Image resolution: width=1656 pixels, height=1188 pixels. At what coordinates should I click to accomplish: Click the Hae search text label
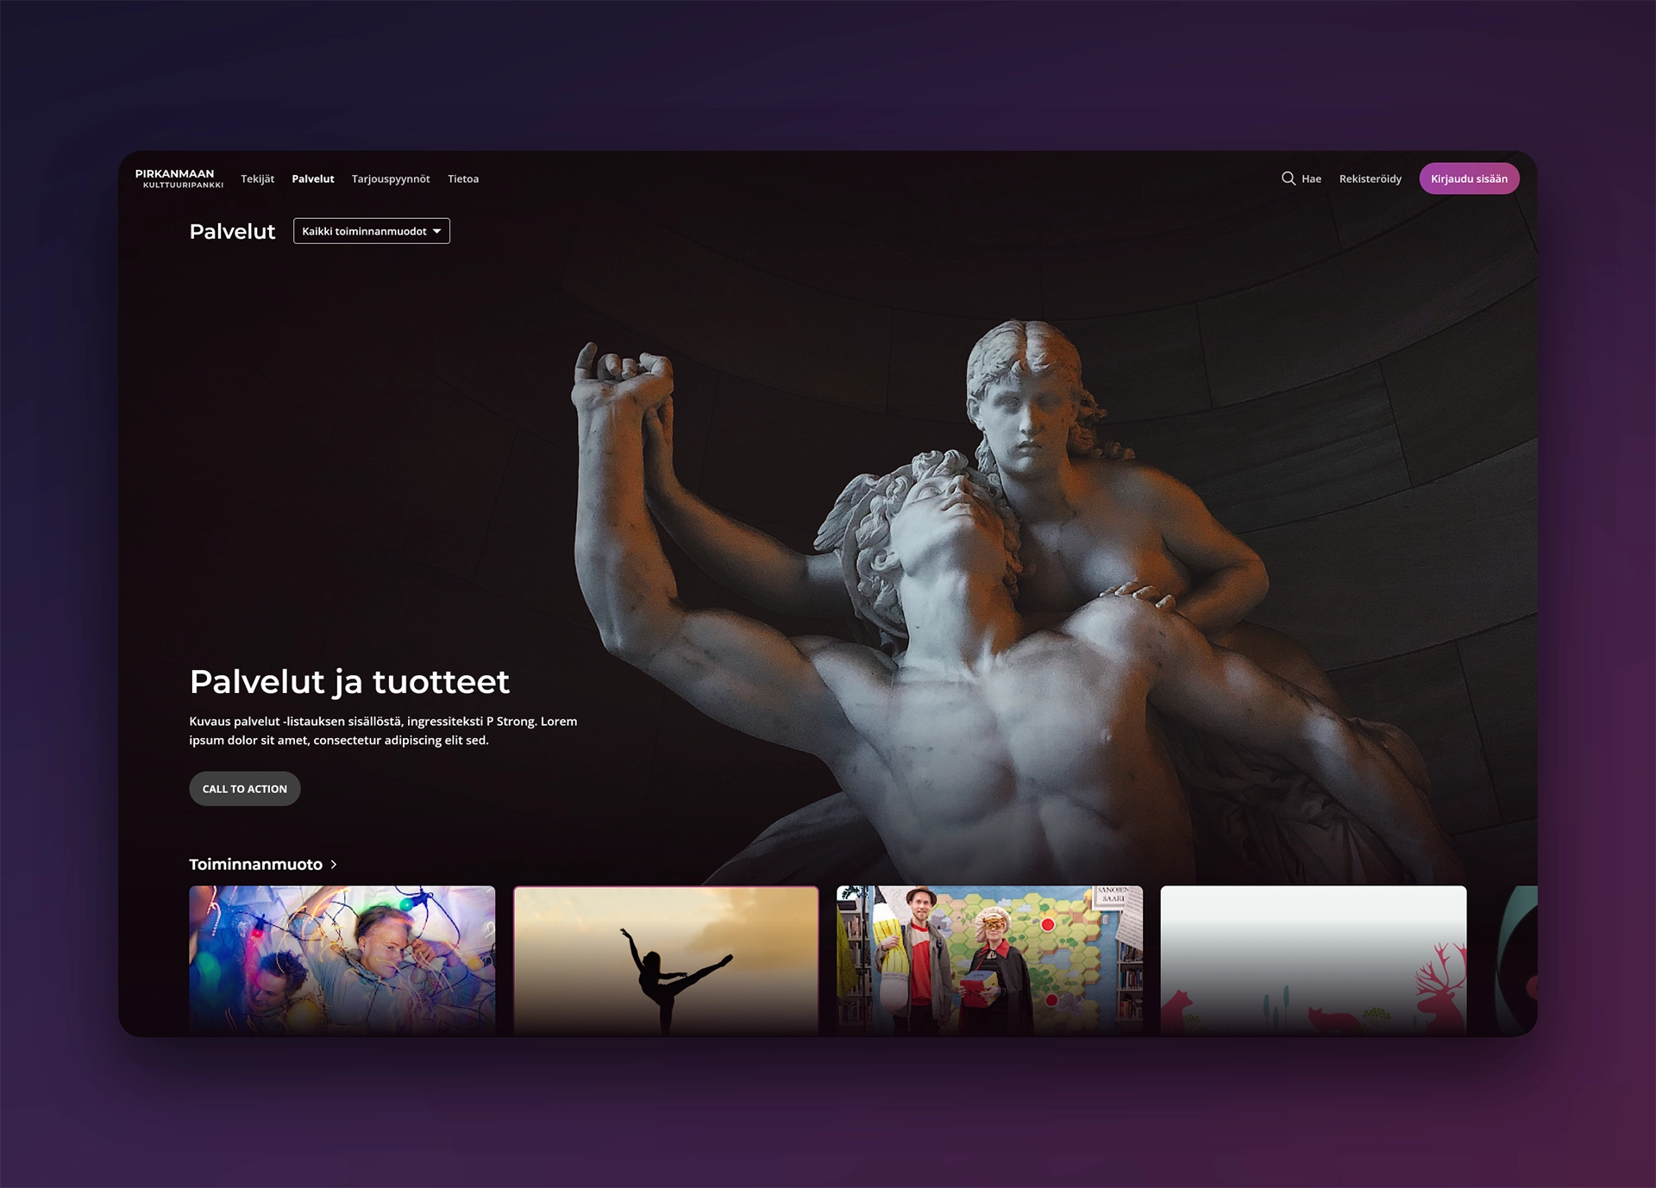(1313, 178)
